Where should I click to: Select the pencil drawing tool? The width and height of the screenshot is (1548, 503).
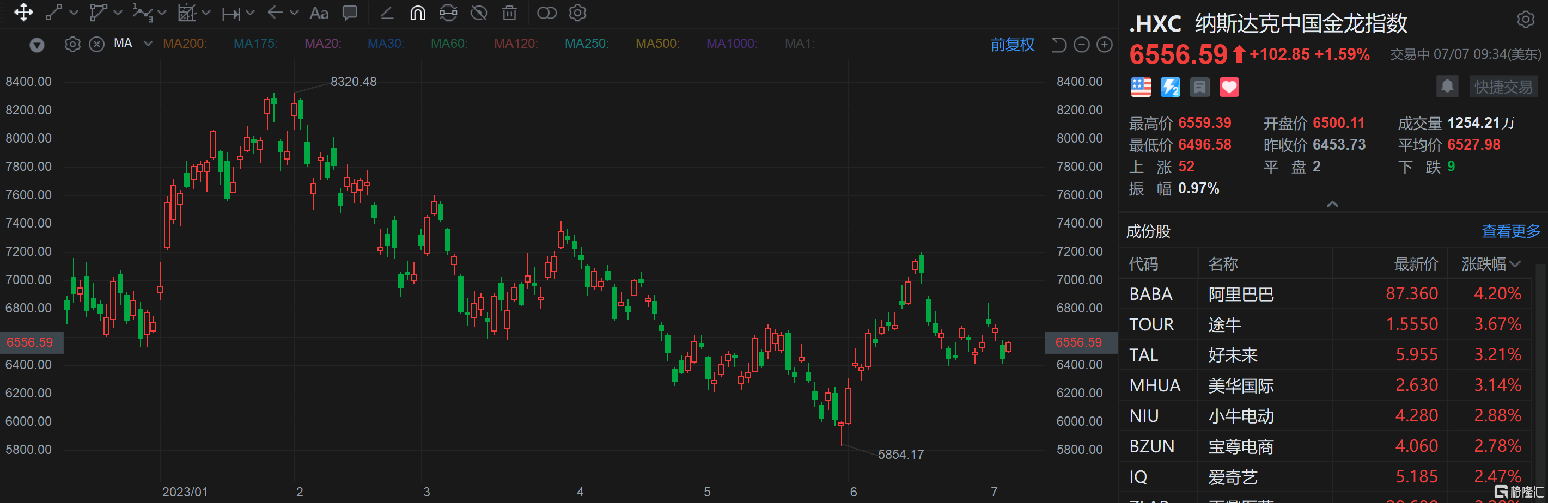point(387,13)
